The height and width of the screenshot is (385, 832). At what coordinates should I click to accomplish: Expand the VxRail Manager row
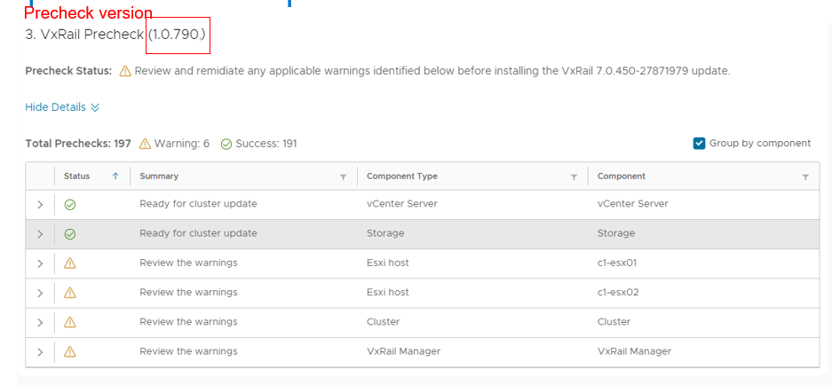40,351
